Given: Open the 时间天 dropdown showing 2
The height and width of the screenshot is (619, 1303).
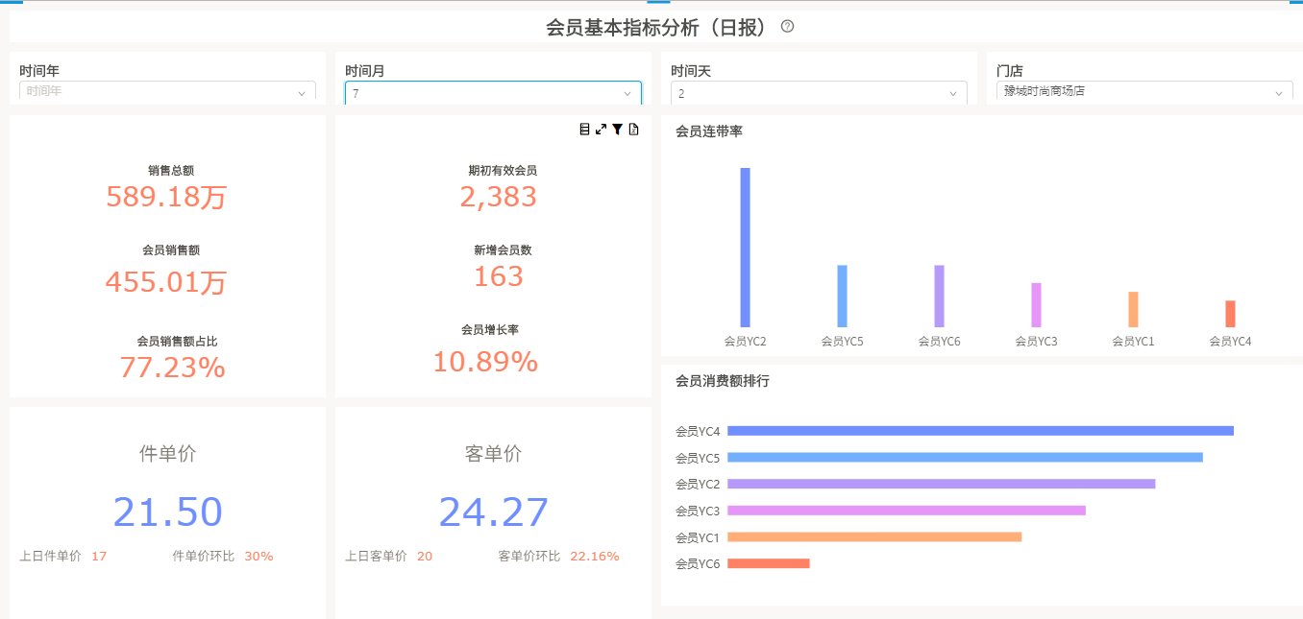Looking at the screenshot, I should [819, 93].
